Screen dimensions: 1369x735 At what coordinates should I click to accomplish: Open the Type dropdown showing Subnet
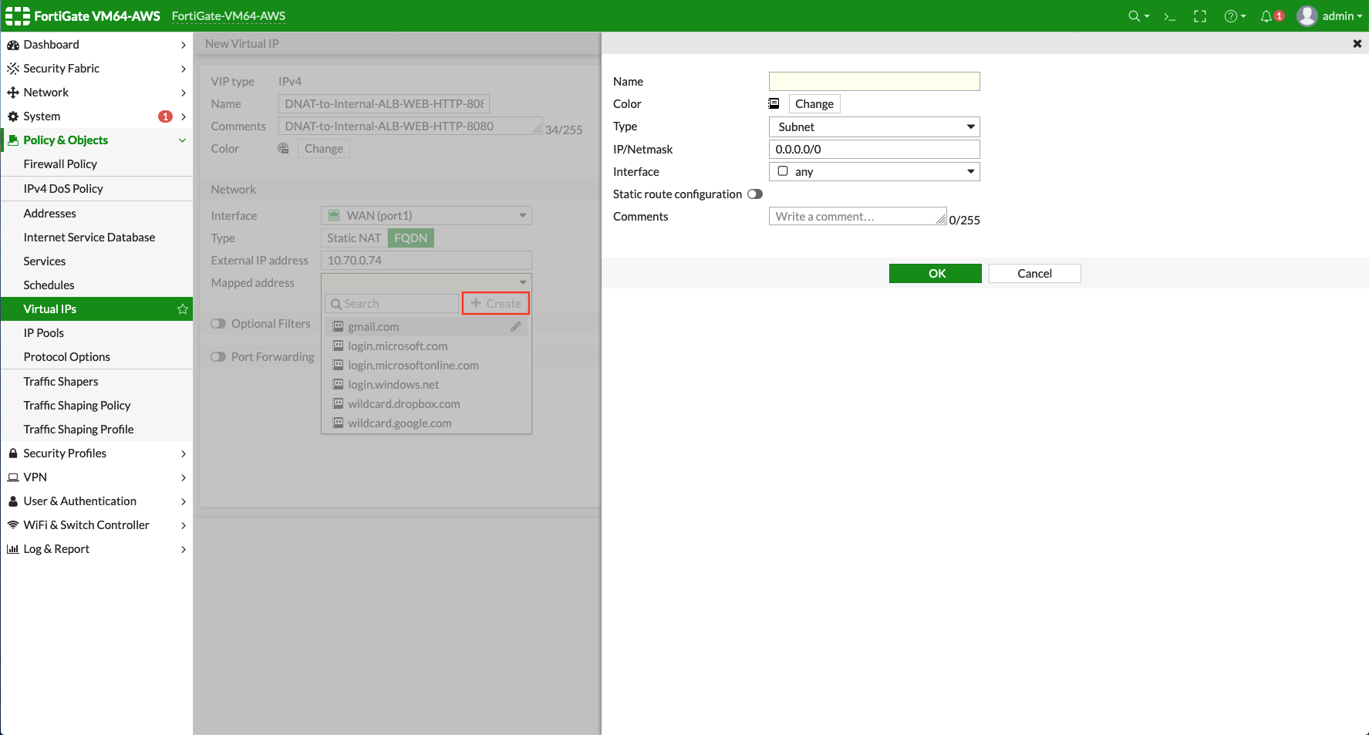point(874,127)
